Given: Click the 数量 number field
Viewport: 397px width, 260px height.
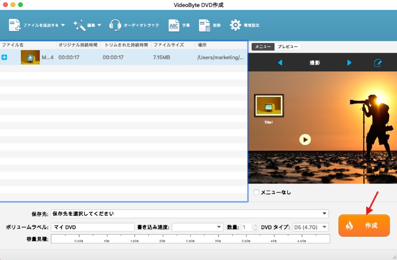Looking at the screenshot, I should [246, 227].
